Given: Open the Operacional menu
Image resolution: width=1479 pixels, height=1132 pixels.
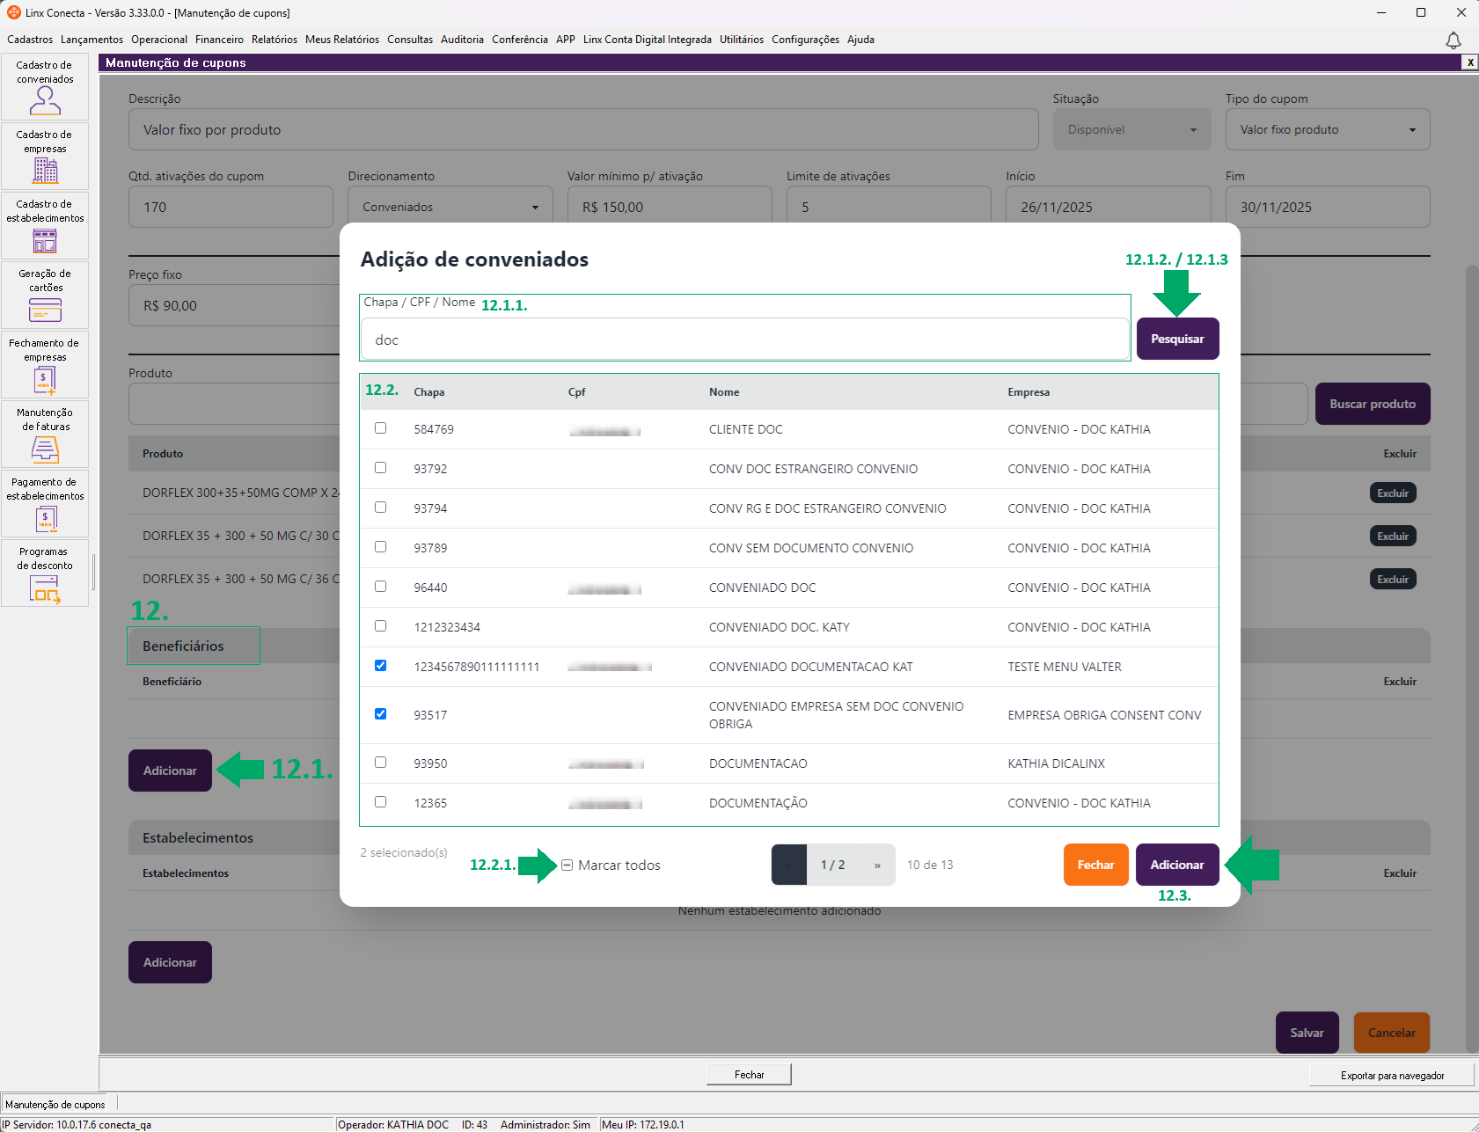Looking at the screenshot, I should pyautogui.click(x=159, y=40).
